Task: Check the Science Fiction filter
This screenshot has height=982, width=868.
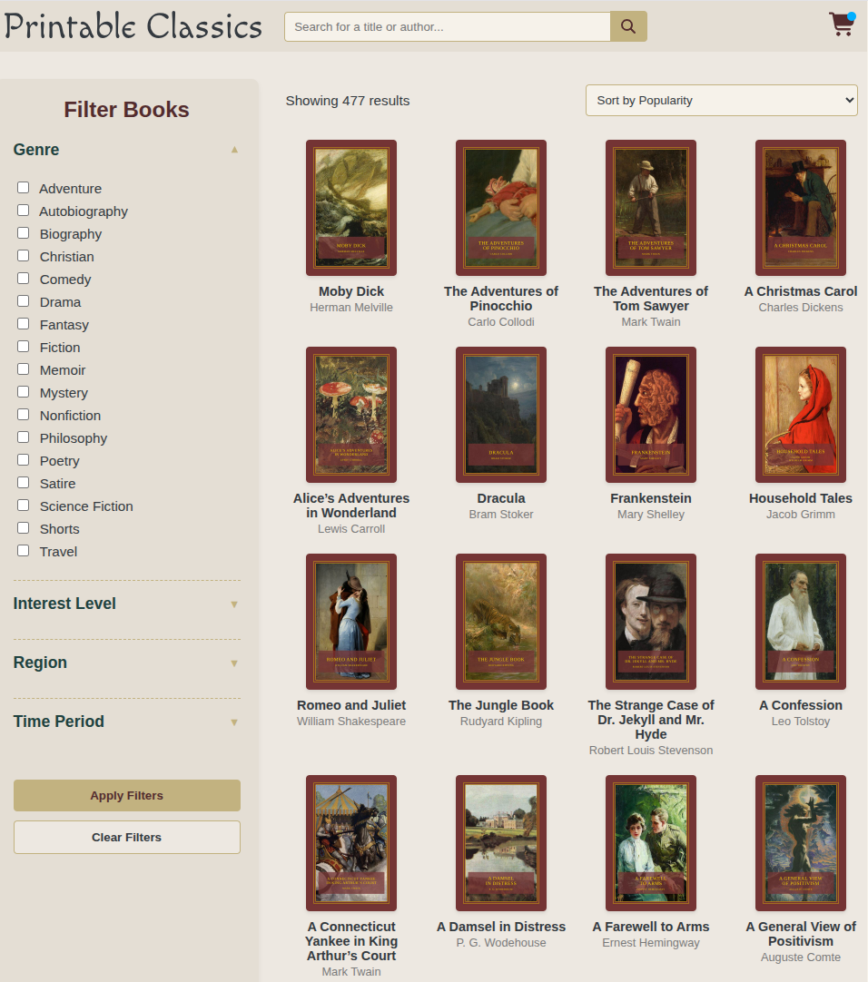Action: pos(23,505)
